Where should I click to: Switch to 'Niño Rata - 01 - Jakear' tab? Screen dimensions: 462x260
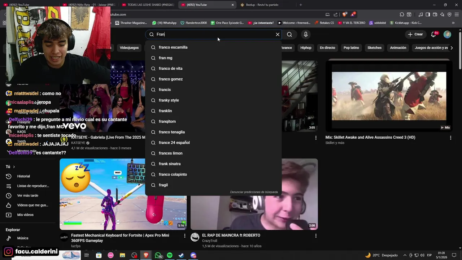(x=89, y=5)
